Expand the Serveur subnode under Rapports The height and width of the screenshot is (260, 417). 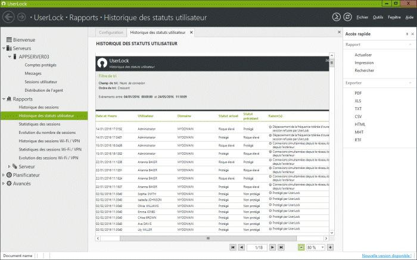pyautogui.click(x=10, y=167)
